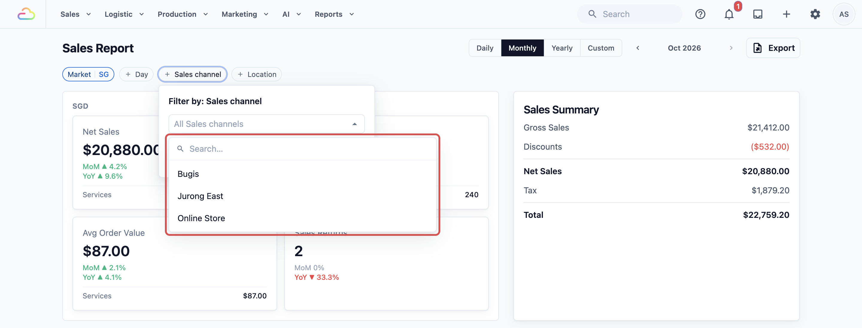Click the Gross Sales value $21,412.00
The width and height of the screenshot is (862, 328).
768,127
